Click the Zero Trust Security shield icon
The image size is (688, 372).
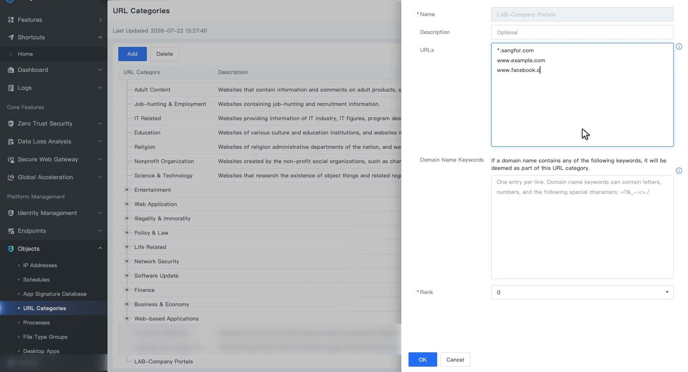11,124
